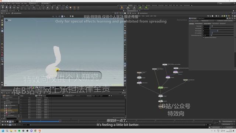Select the Font shelf tool
The width and height of the screenshot is (236, 133).
point(52,8)
